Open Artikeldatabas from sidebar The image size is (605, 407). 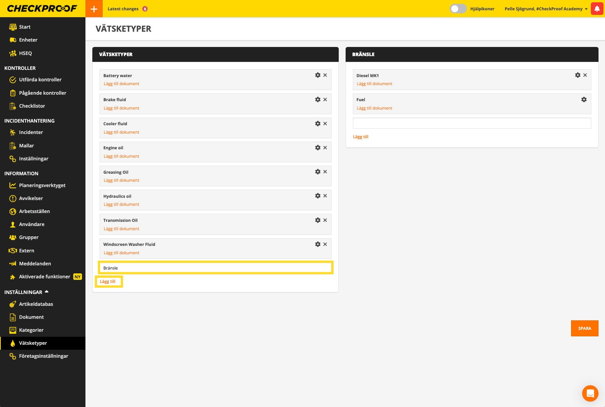pos(36,304)
